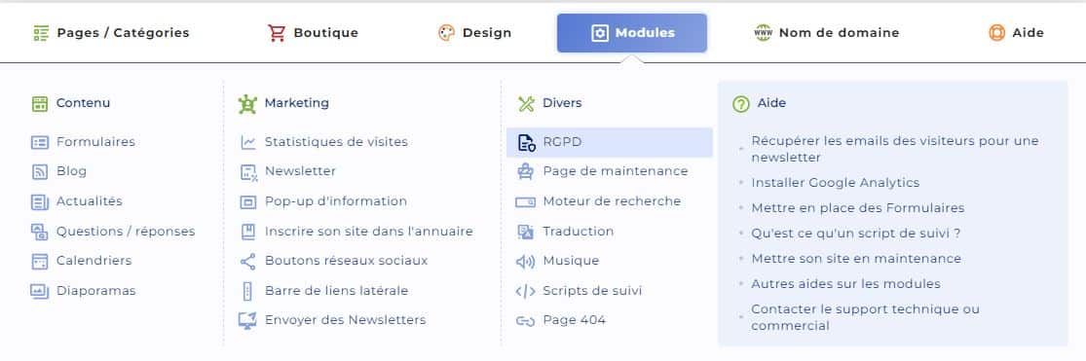Open the Pages / Catégories menu

click(111, 32)
